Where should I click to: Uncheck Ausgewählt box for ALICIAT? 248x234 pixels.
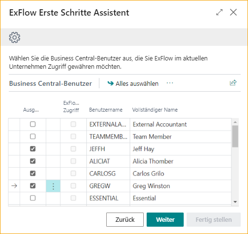(x=33, y=161)
